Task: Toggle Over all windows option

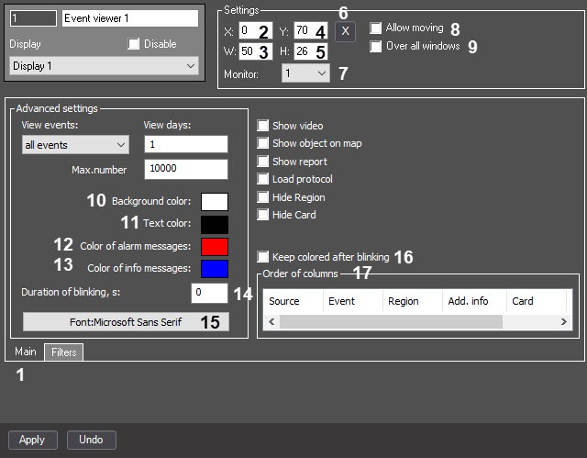Action: [x=376, y=46]
